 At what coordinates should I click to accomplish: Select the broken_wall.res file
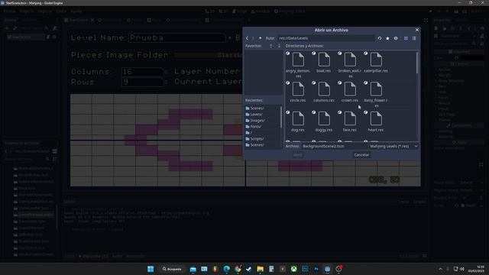coord(350,65)
